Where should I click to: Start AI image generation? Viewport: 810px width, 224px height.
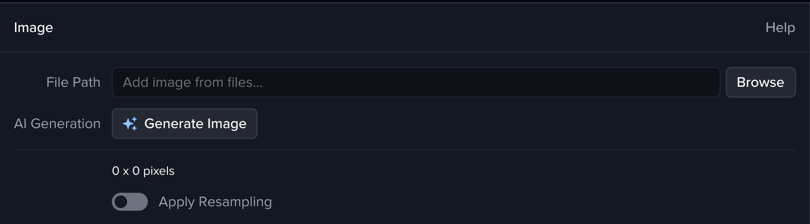184,124
